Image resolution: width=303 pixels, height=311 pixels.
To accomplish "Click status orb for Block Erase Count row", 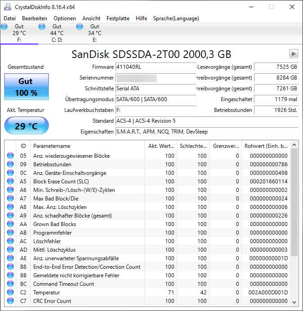I will [x=10, y=181].
